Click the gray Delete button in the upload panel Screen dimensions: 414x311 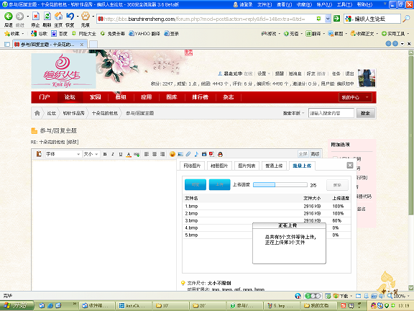[337, 185]
